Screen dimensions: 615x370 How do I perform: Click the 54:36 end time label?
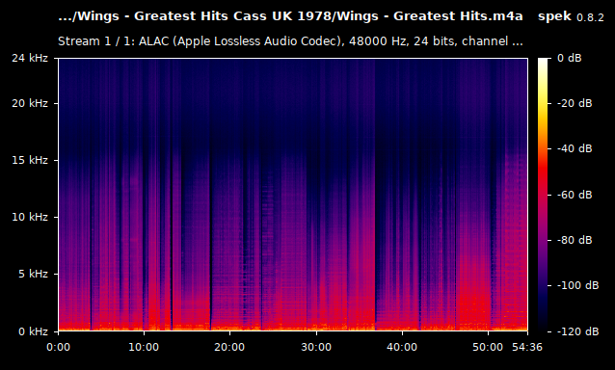point(527,347)
